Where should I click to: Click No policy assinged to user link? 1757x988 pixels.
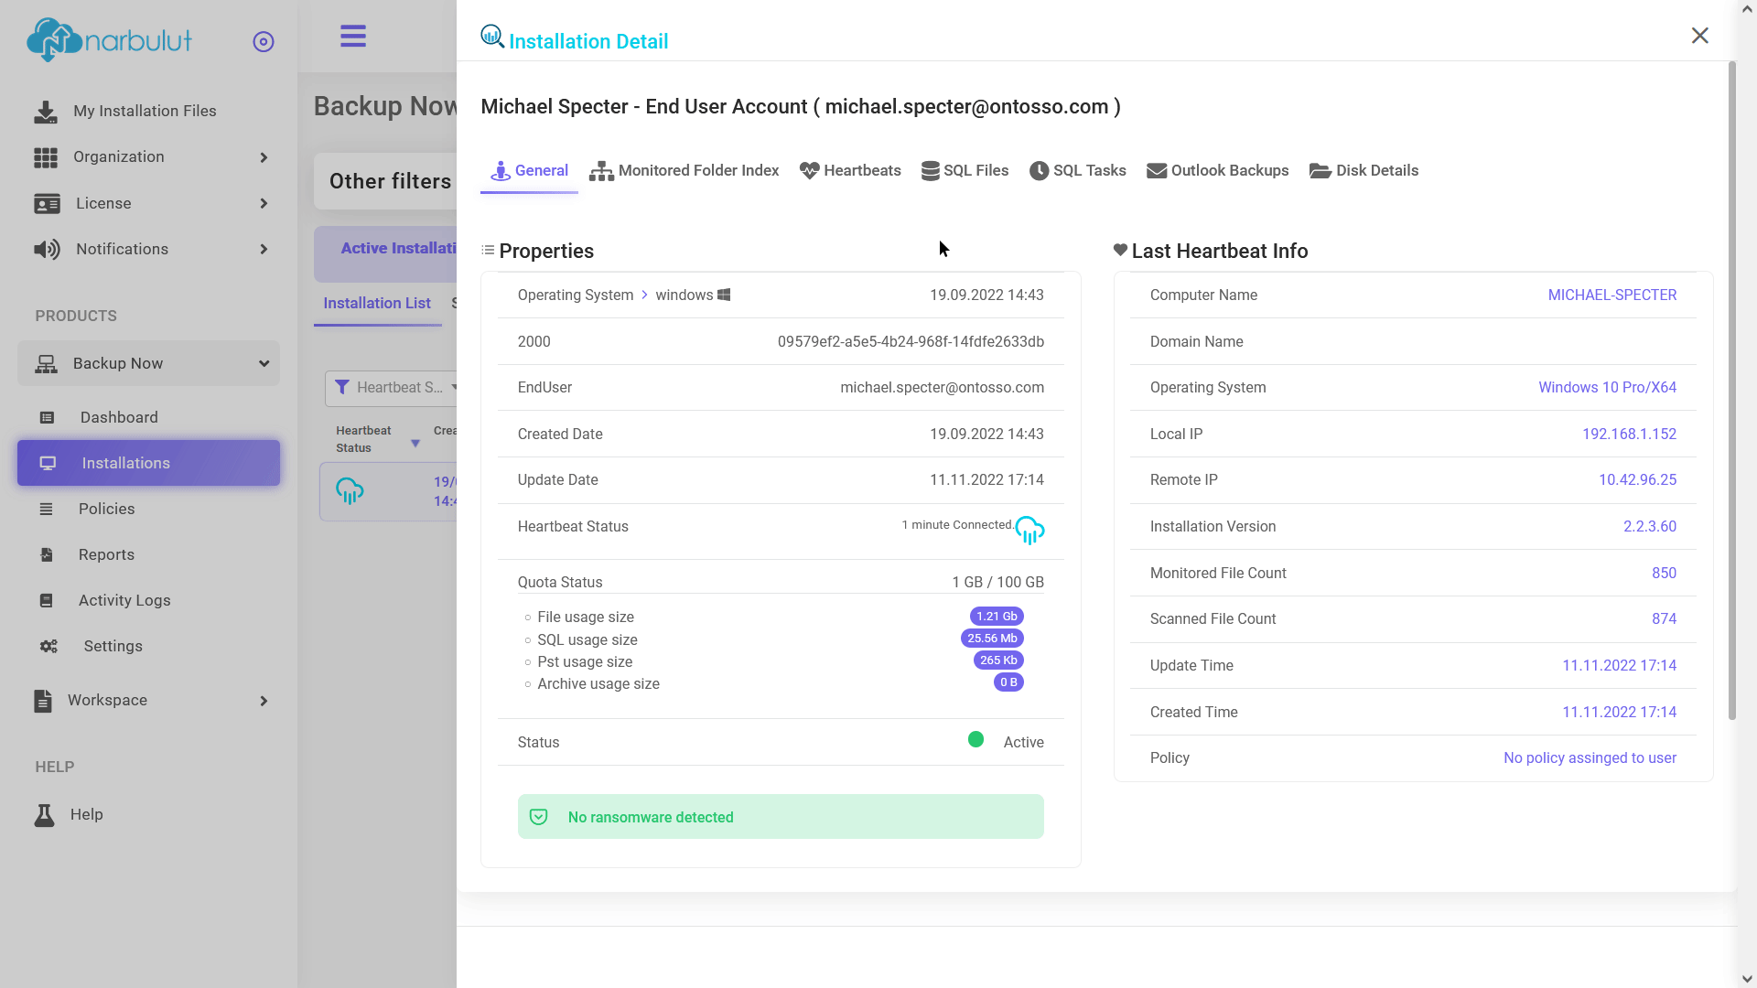(x=1590, y=757)
